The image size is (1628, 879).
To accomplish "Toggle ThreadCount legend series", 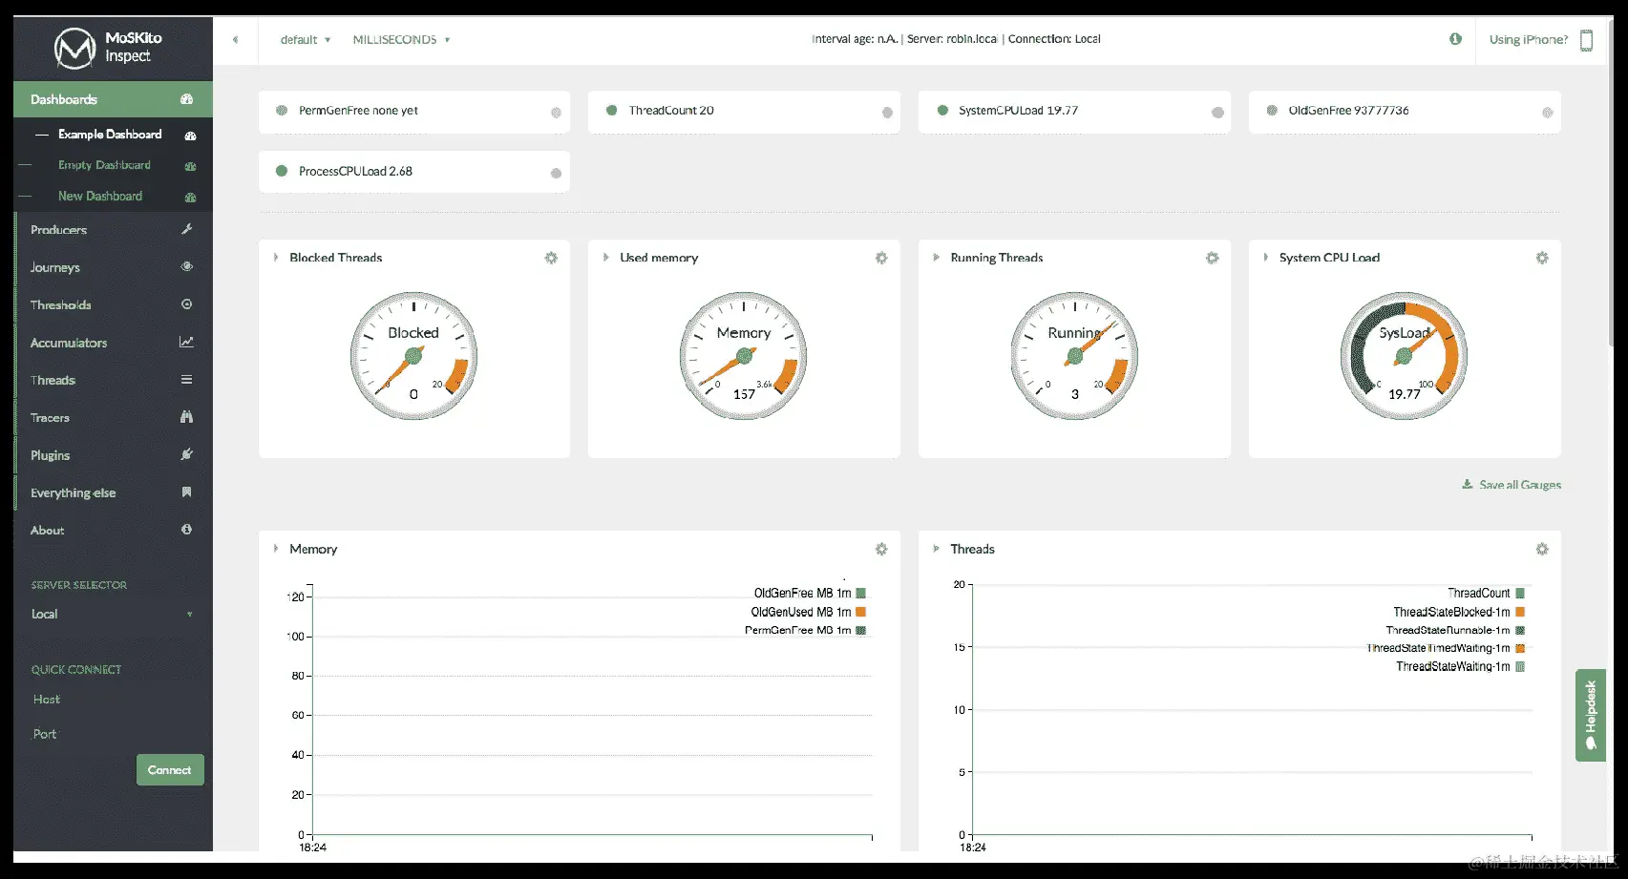I will click(1486, 593).
